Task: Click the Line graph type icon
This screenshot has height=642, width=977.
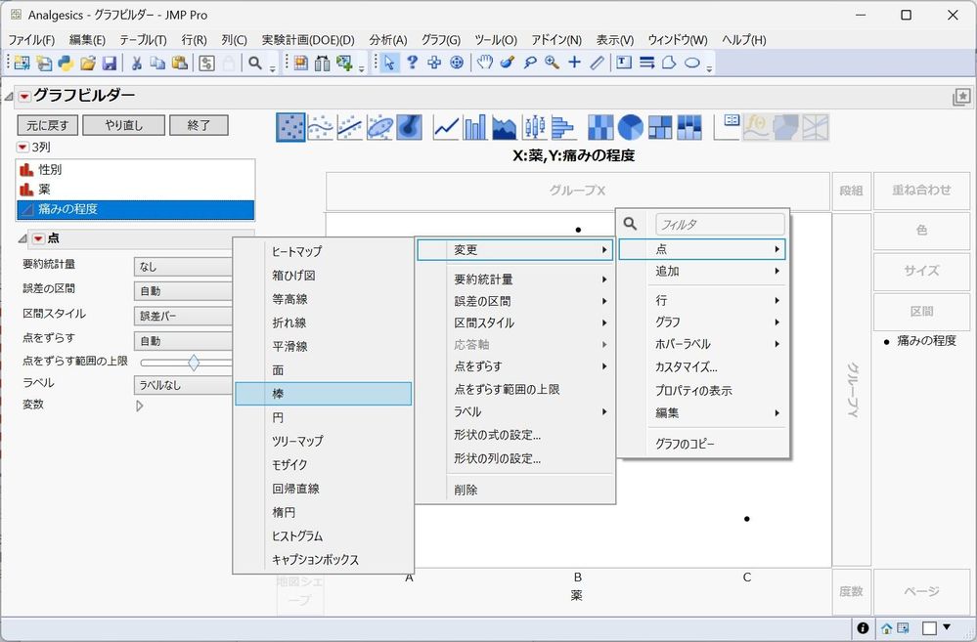Action: (x=446, y=127)
